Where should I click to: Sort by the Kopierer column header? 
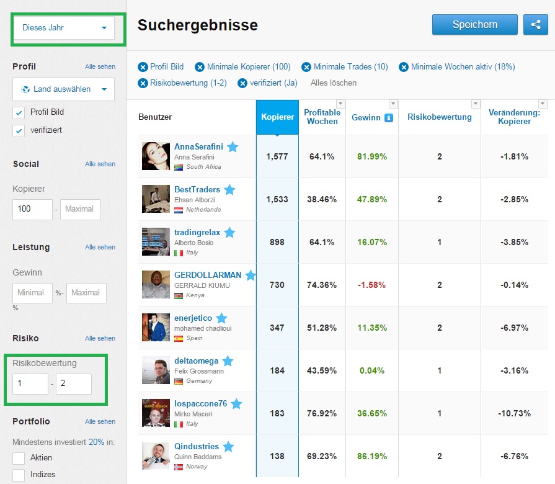[x=277, y=117]
